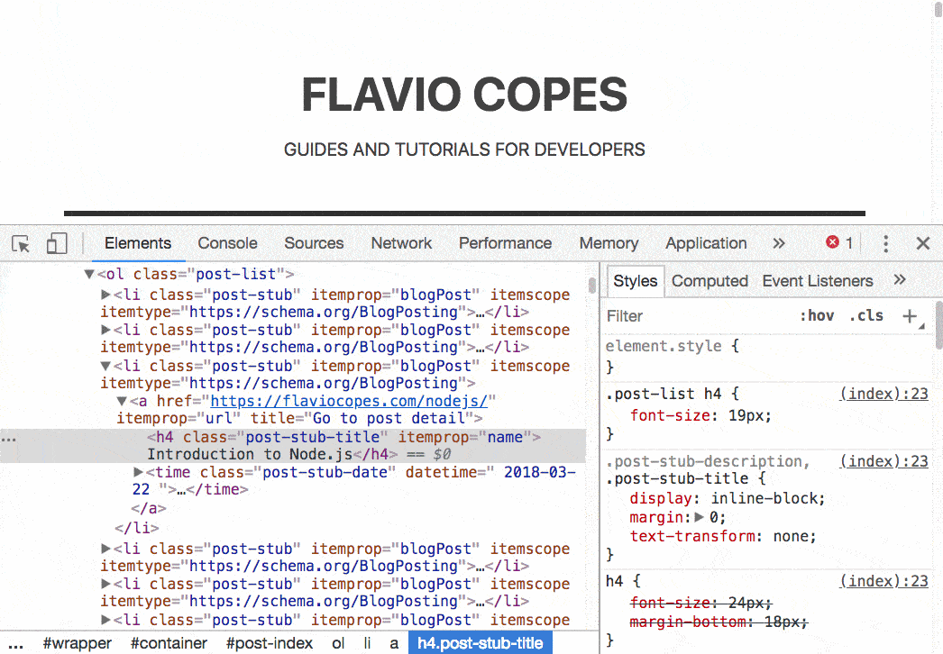943x654 pixels.
Task: Select the Inspect element picker tool
Action: [20, 243]
